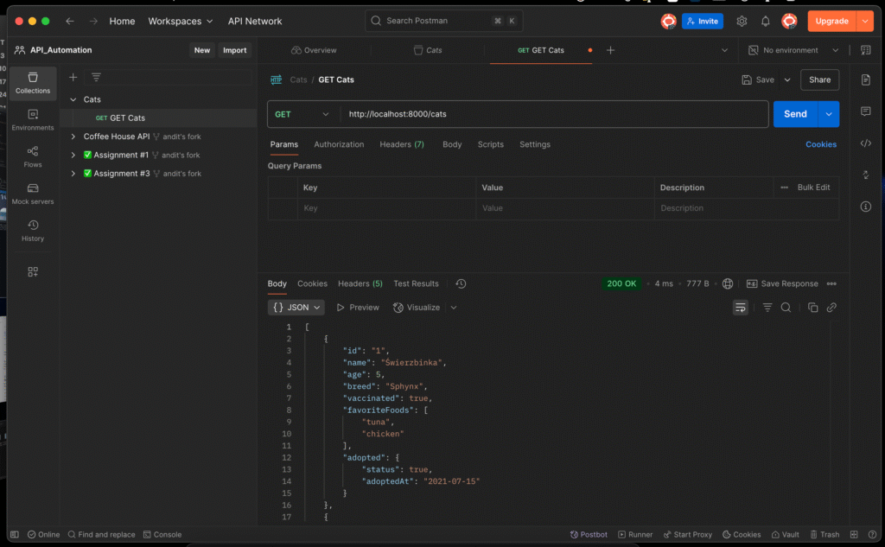Screen dimensions: 885x547
Task: Open the Upgrade dropdown arrow
Action: (x=865, y=21)
